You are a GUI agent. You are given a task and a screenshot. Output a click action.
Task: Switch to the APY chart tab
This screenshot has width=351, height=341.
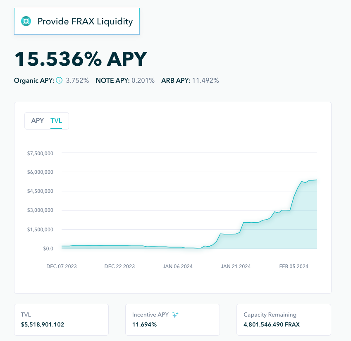pyautogui.click(x=38, y=121)
